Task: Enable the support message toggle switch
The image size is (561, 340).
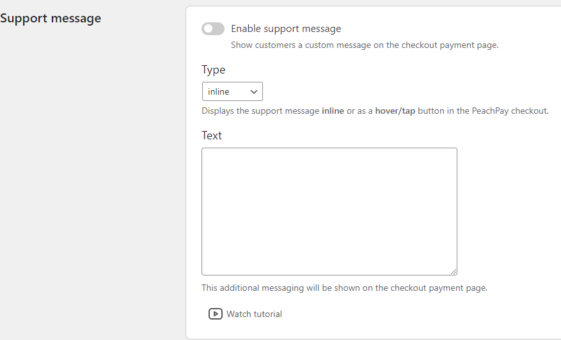Action: pos(213,29)
